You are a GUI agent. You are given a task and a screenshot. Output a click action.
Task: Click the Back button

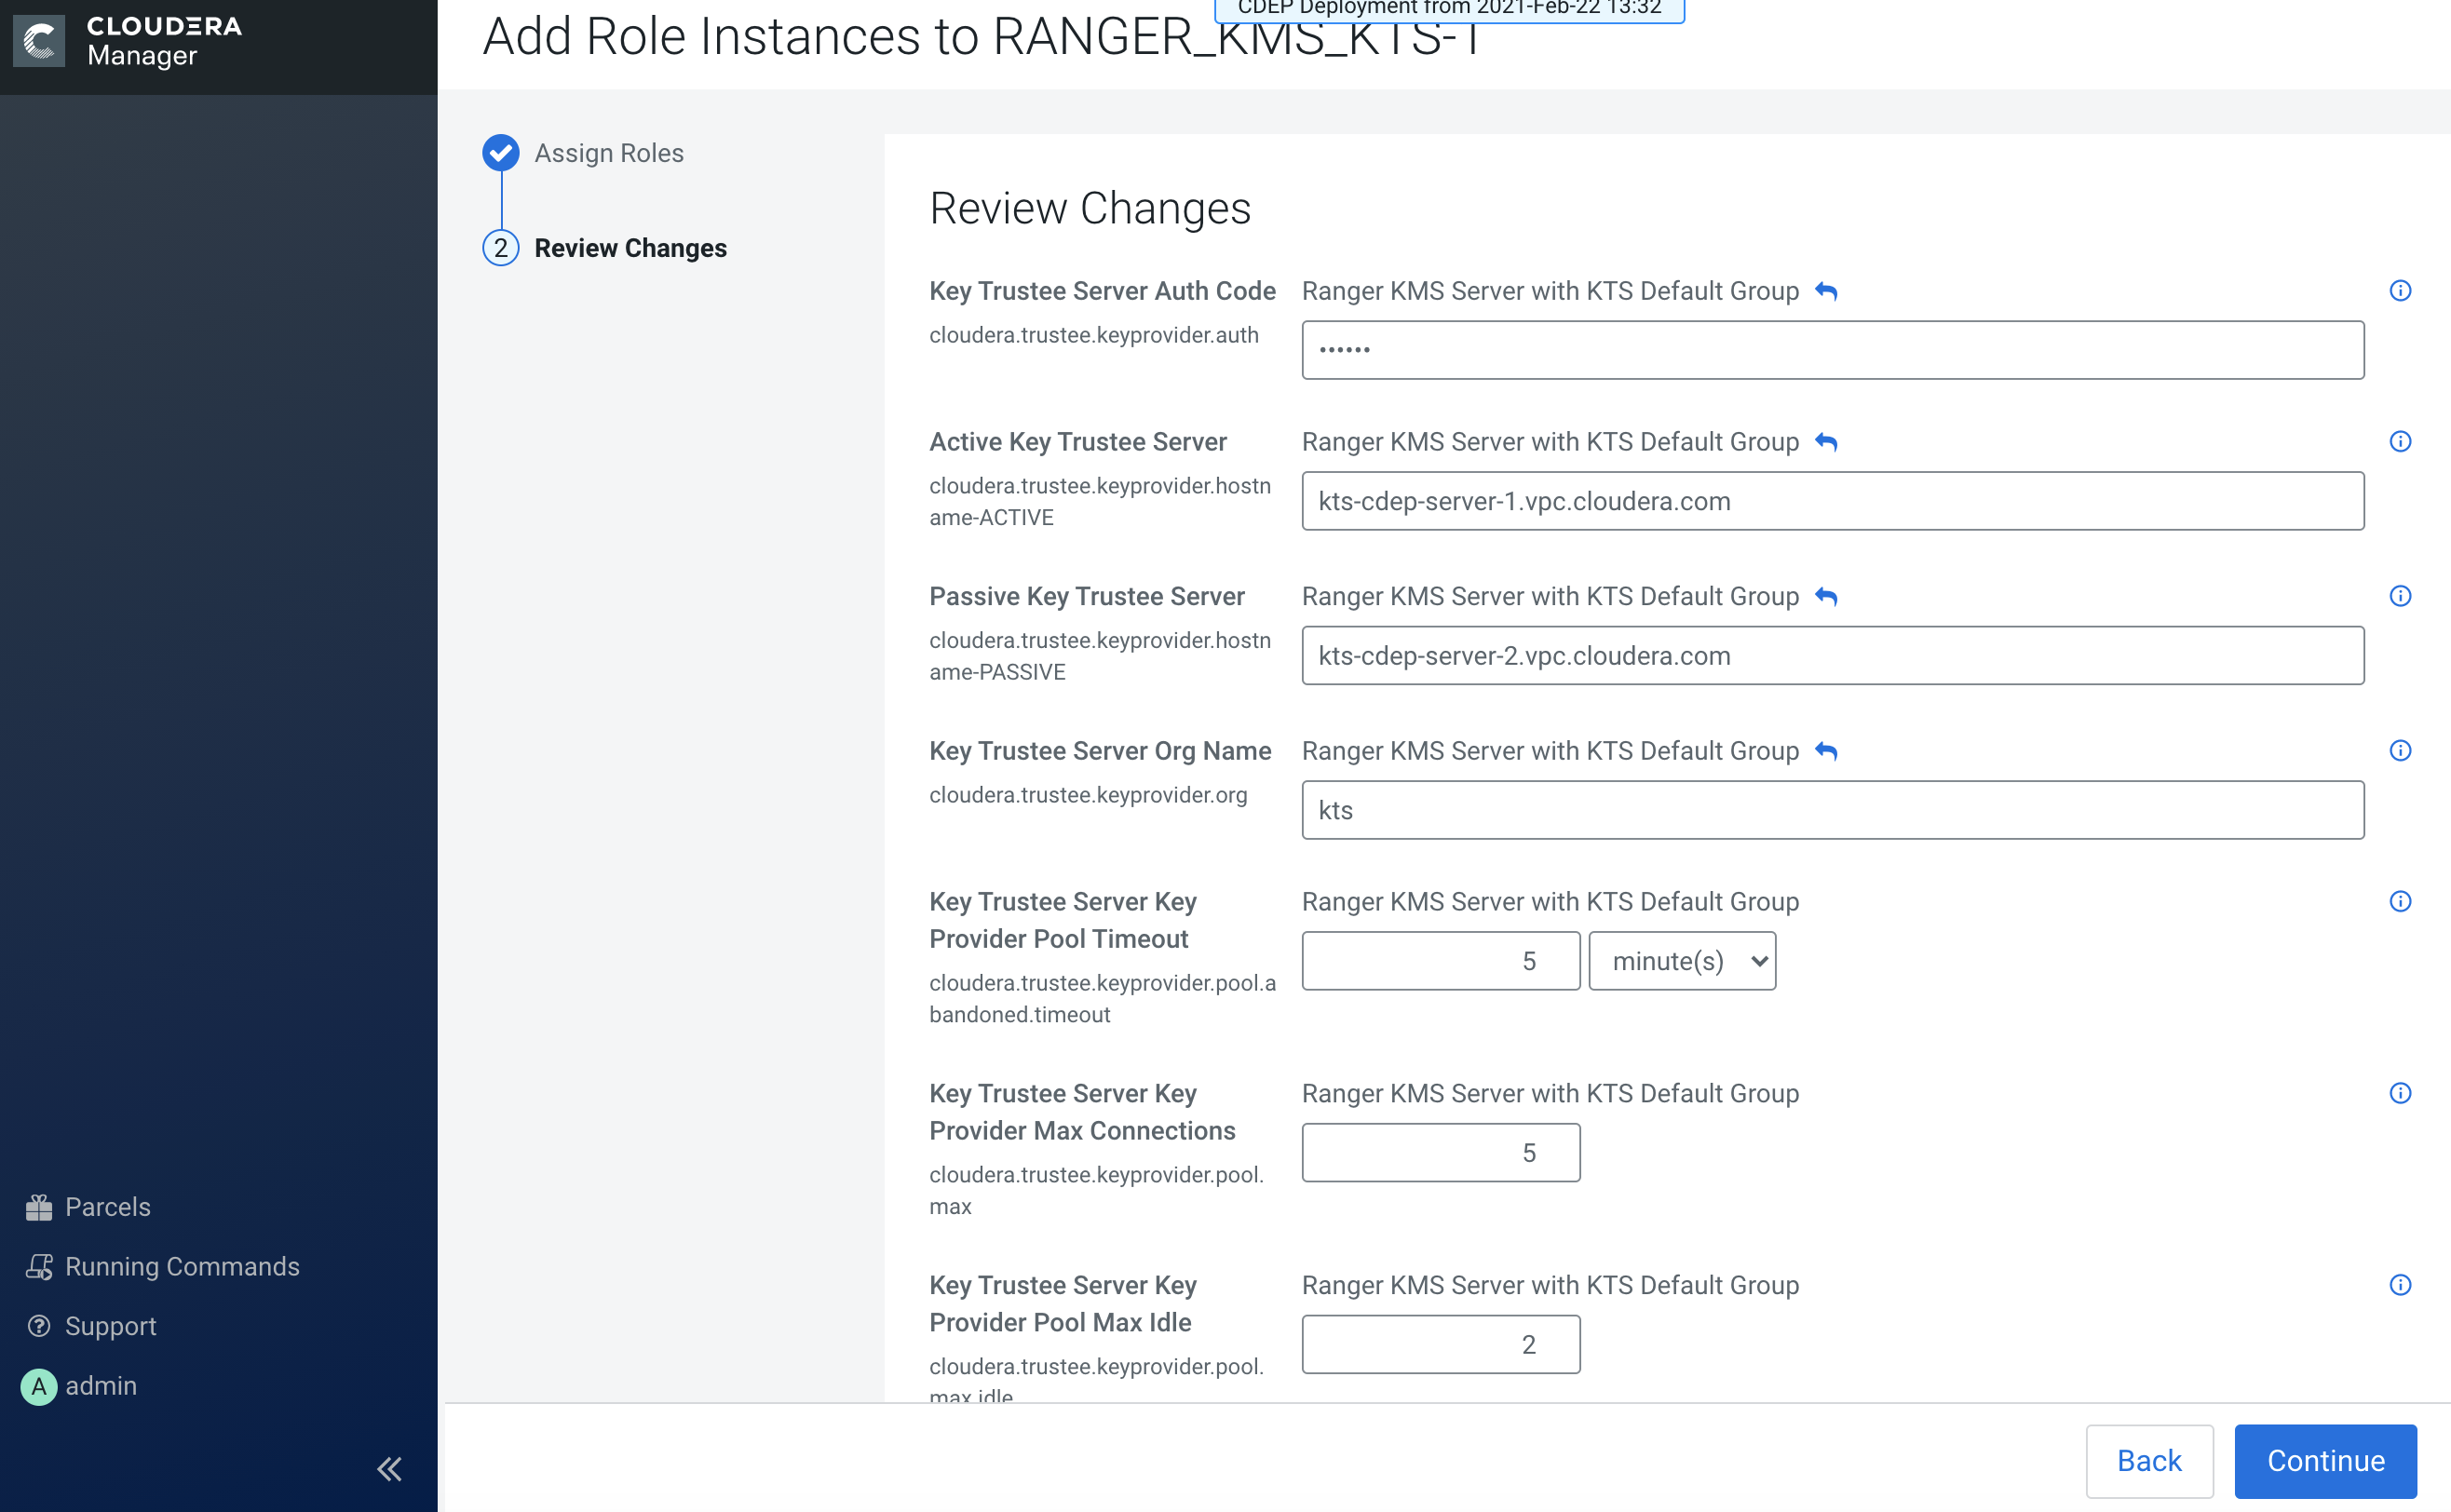[x=2148, y=1460]
